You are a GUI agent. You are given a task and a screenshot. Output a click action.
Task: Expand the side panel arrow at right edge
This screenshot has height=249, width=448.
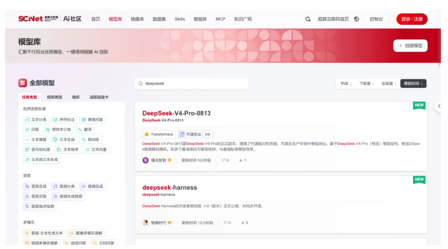pos(438,106)
